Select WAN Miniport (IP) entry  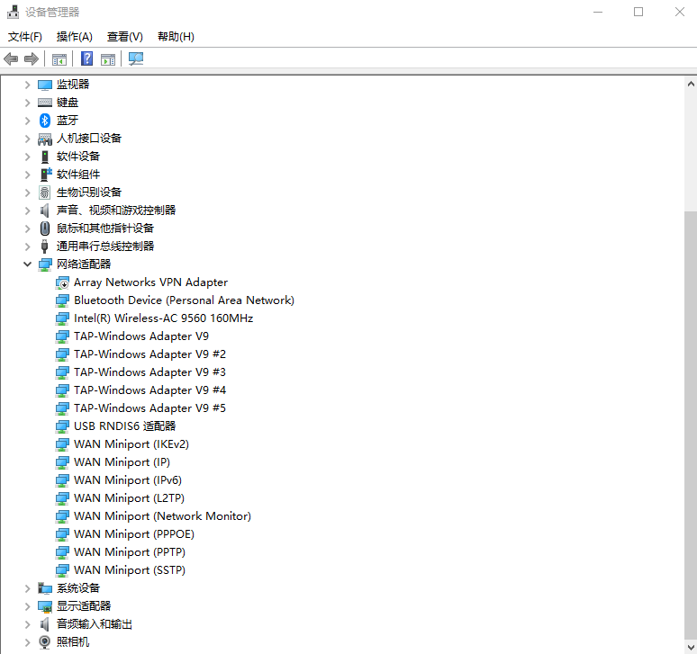122,462
